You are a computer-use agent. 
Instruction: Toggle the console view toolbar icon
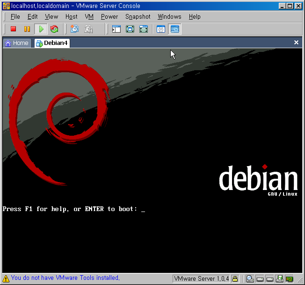(174, 29)
